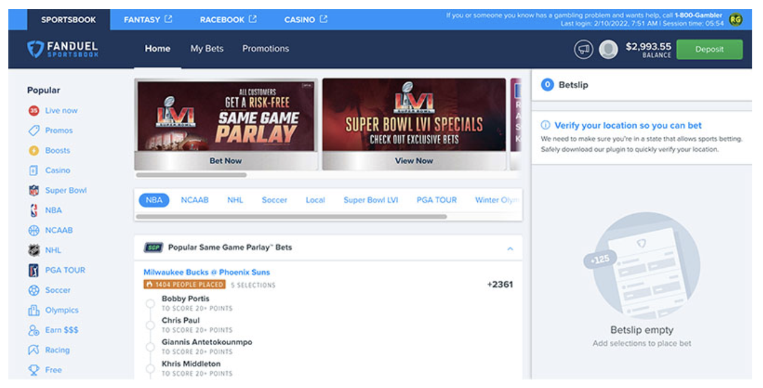Image resolution: width=763 pixels, height=388 pixels.
Task: Click the NCAAB basketball icon
Action: pyautogui.click(x=34, y=230)
